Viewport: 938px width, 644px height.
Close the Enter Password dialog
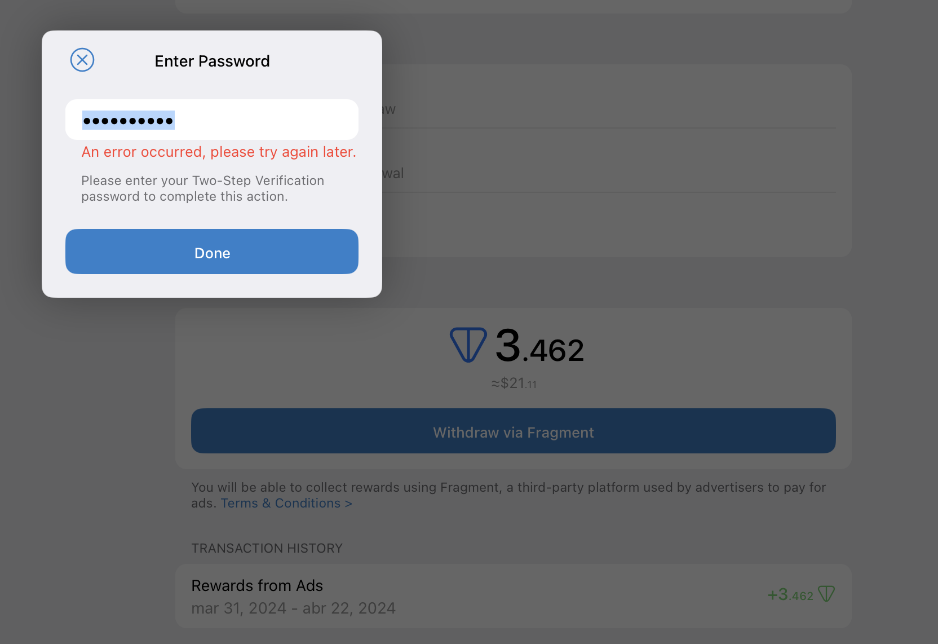click(82, 60)
